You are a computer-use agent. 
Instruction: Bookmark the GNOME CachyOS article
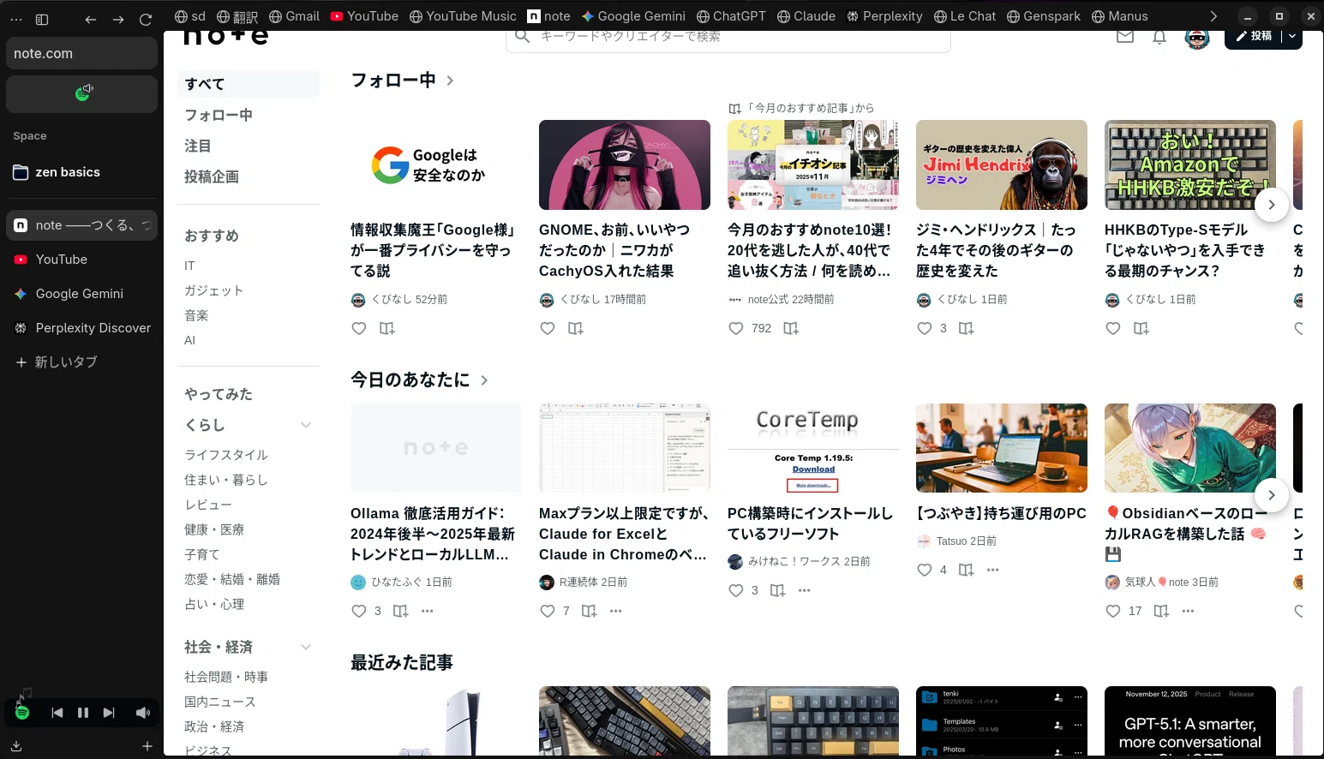pos(575,328)
